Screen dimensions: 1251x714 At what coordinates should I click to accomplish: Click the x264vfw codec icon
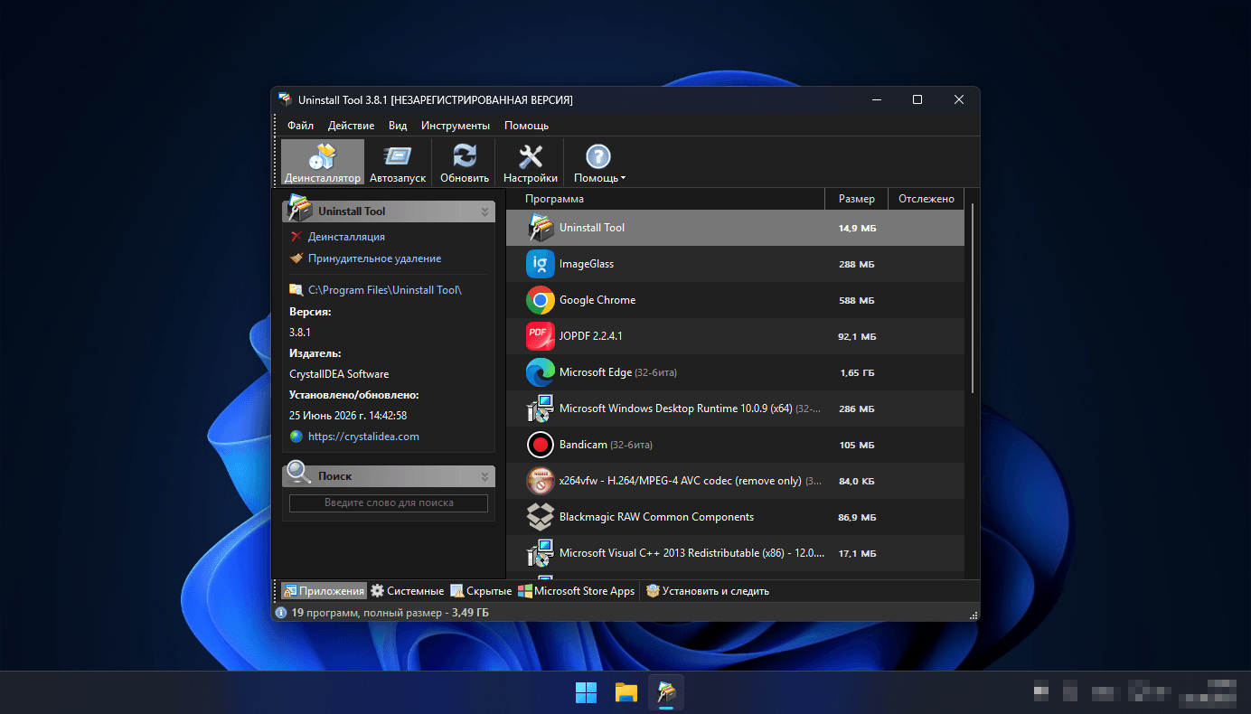(x=541, y=481)
